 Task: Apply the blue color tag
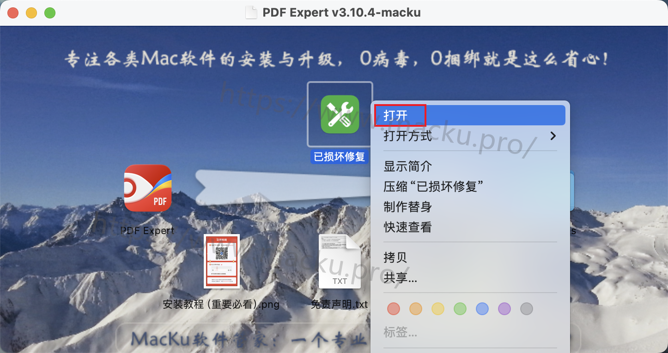[x=482, y=309]
